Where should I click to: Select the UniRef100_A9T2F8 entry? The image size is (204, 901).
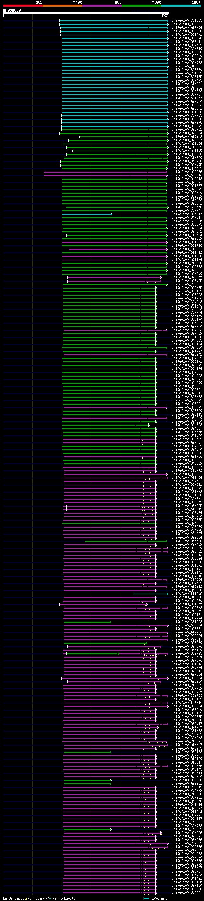(186, 112)
